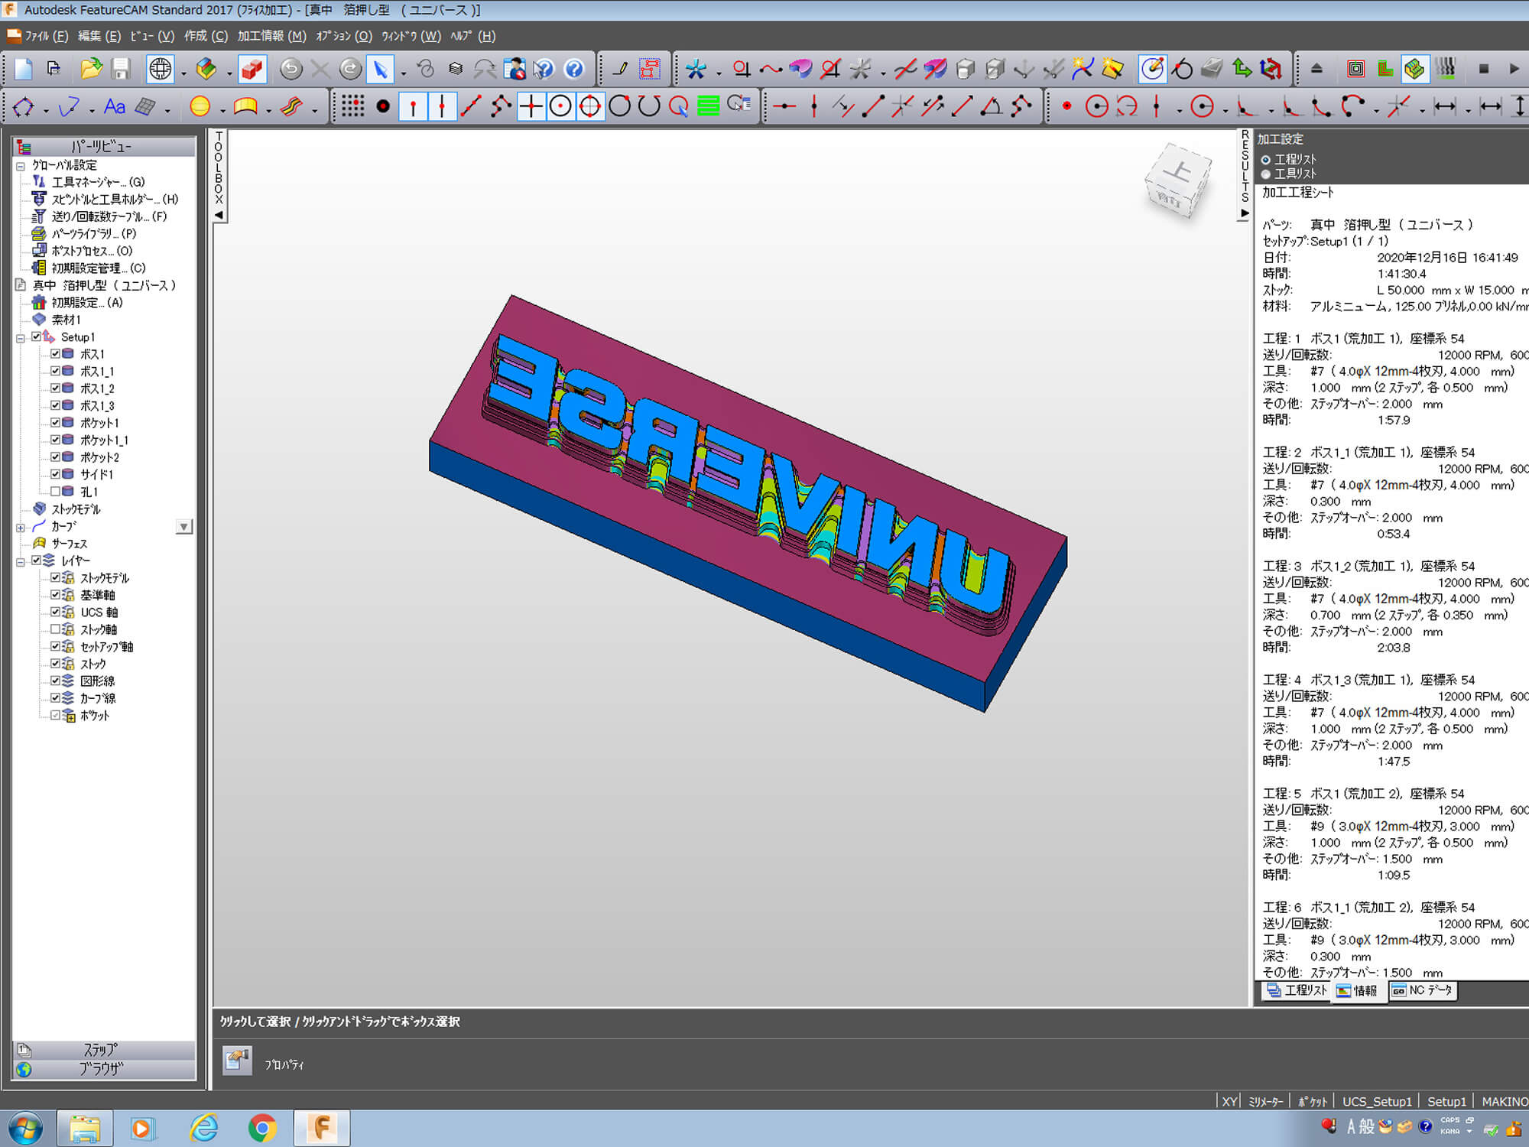This screenshot has width=1529, height=1147.
Task: Click the open folder icon
Action: 91,69
